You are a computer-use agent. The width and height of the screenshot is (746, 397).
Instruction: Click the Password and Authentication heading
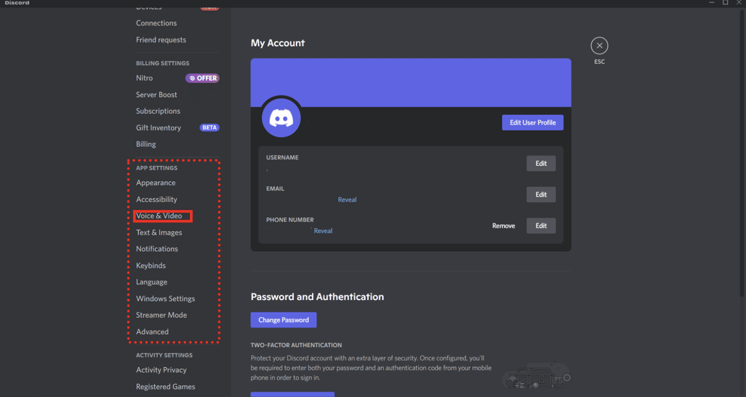pyautogui.click(x=317, y=297)
